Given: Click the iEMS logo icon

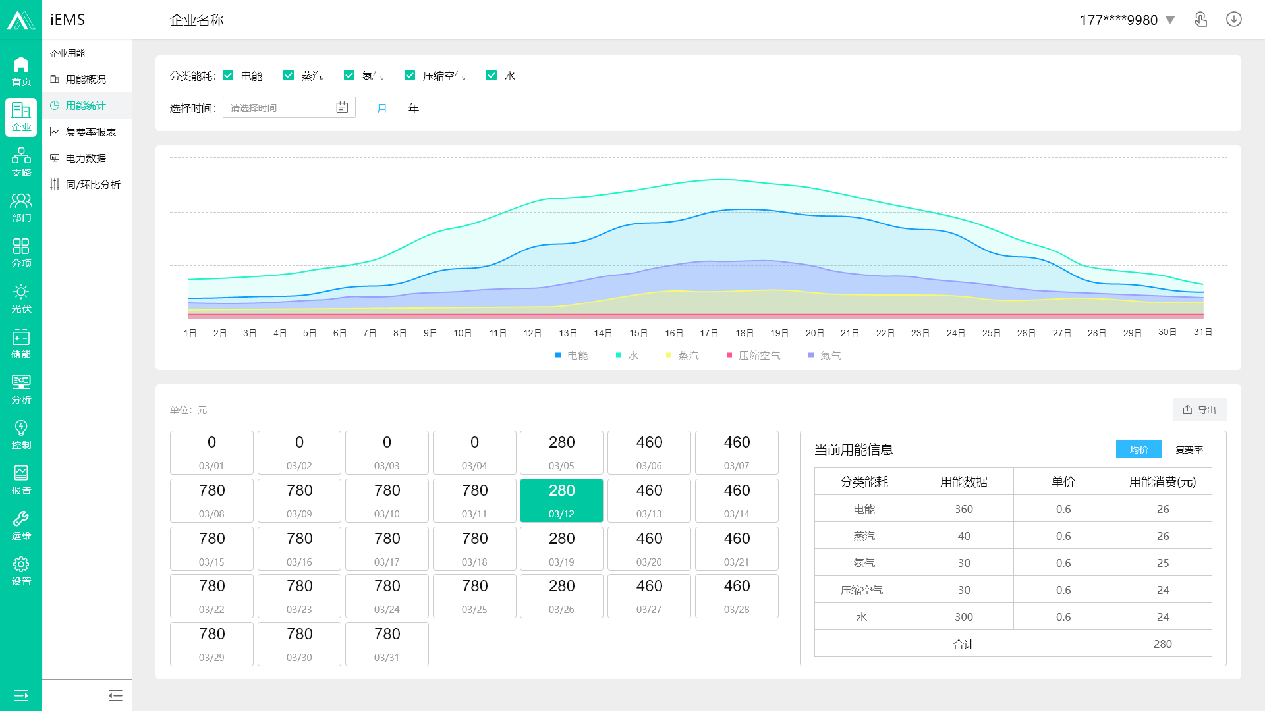Looking at the screenshot, I should point(21,20).
